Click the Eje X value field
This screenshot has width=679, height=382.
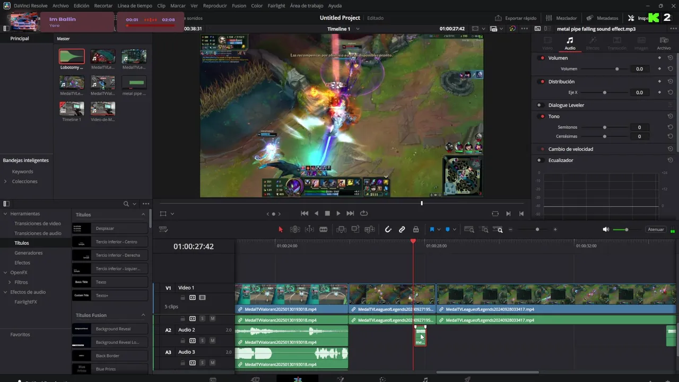[x=639, y=92]
